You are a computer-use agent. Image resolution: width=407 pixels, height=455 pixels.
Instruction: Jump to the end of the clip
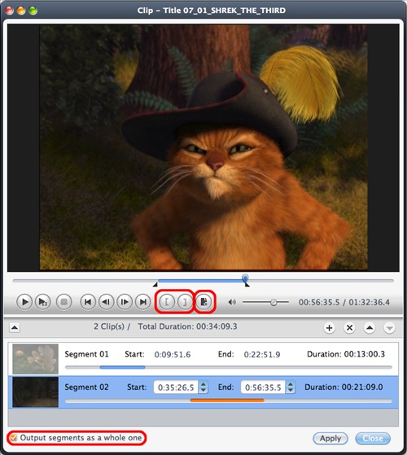(x=142, y=302)
